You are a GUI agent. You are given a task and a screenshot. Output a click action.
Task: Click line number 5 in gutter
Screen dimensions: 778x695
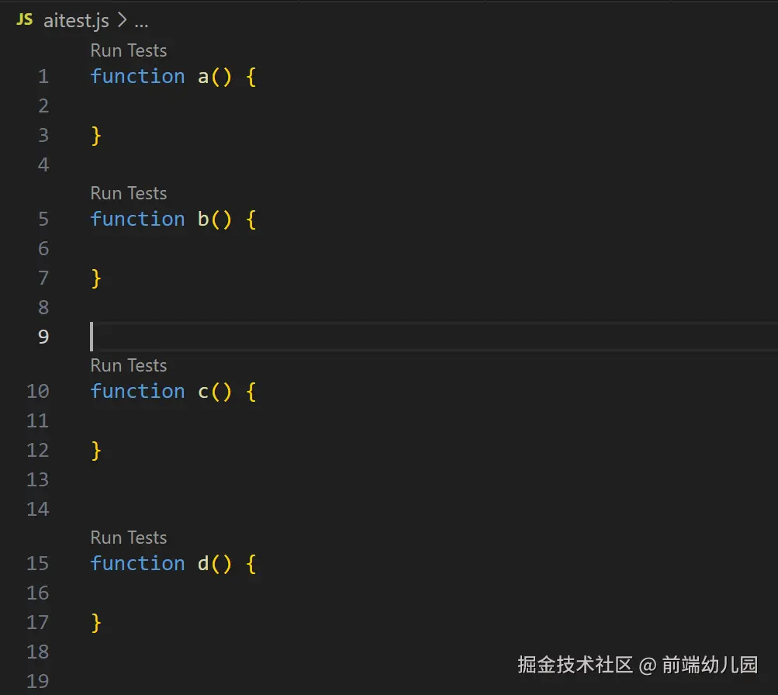pyautogui.click(x=43, y=219)
